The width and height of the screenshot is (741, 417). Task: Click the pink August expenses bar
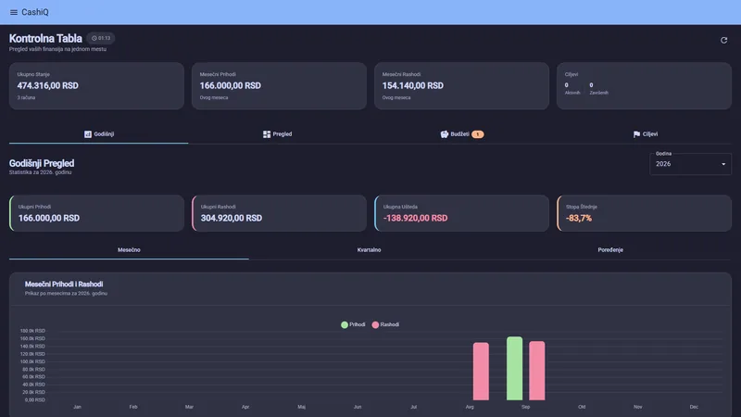481,372
